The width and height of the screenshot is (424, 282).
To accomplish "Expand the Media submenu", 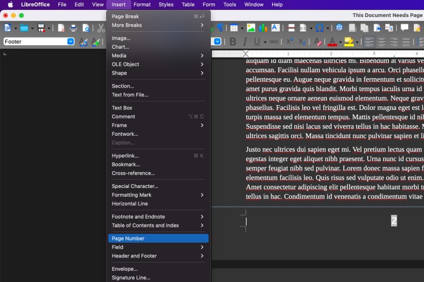I will point(158,56).
